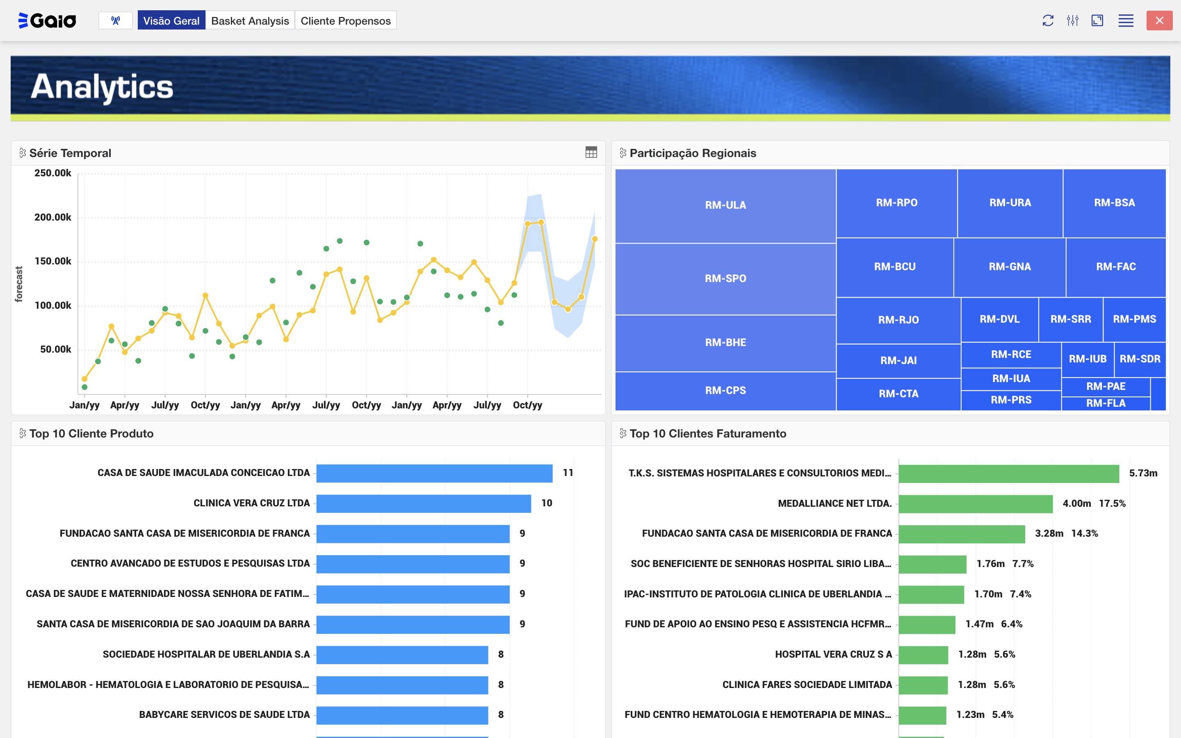Open Participação Regionais panel settings gear

point(623,153)
